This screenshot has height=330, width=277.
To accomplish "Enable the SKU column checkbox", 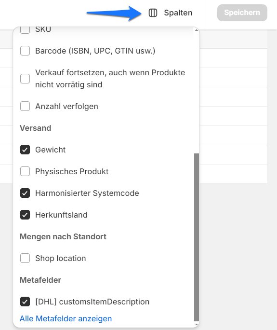I will [25, 30].
